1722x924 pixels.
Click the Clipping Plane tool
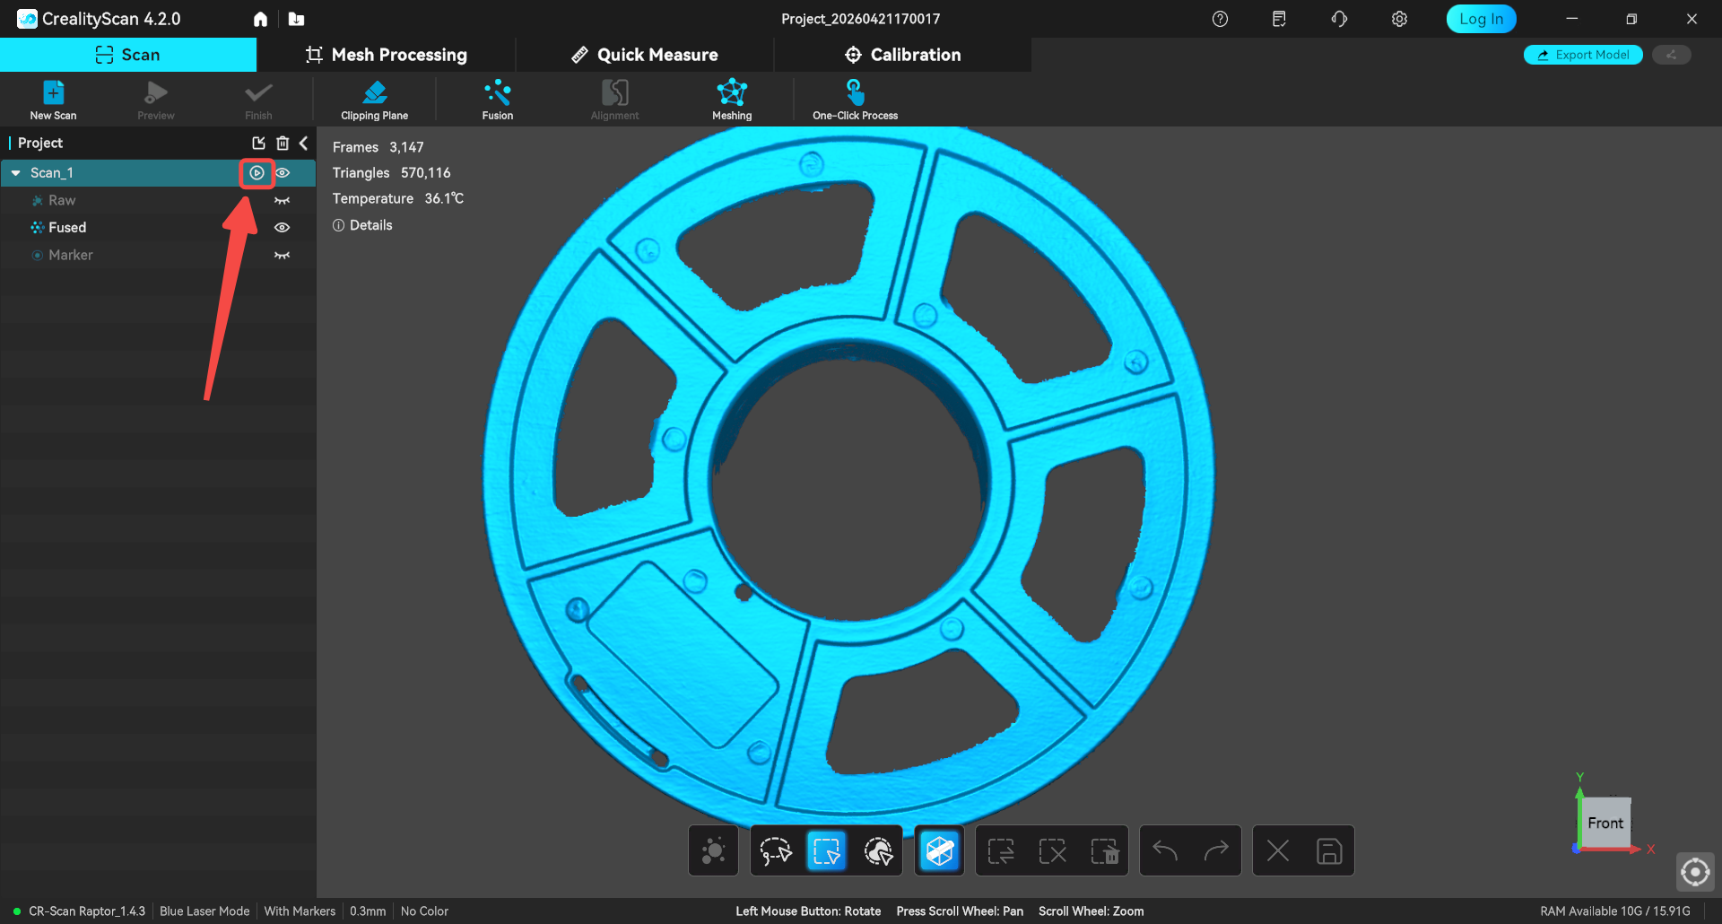point(374,99)
